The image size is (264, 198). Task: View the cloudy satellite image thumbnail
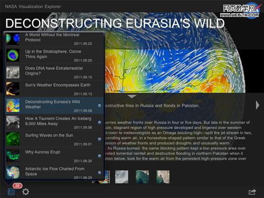[x=121, y=177]
